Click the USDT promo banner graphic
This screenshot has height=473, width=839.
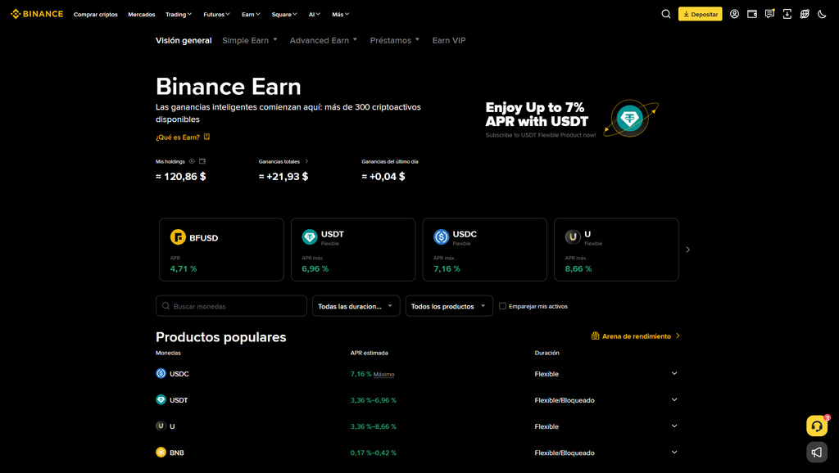point(630,119)
